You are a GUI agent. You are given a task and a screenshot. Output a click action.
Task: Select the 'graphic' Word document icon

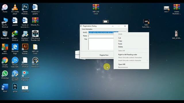(x=15, y=21)
